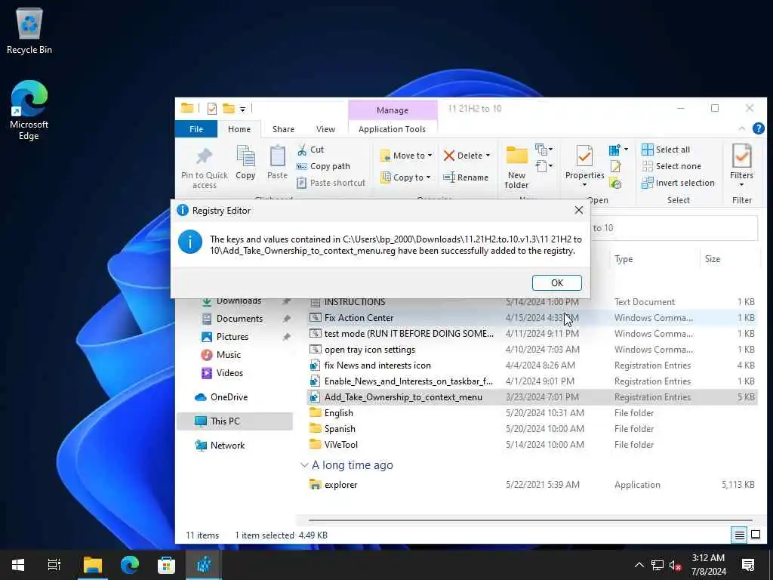The image size is (773, 580).
Task: Click the quick access New folder icon
Action: tap(228, 108)
